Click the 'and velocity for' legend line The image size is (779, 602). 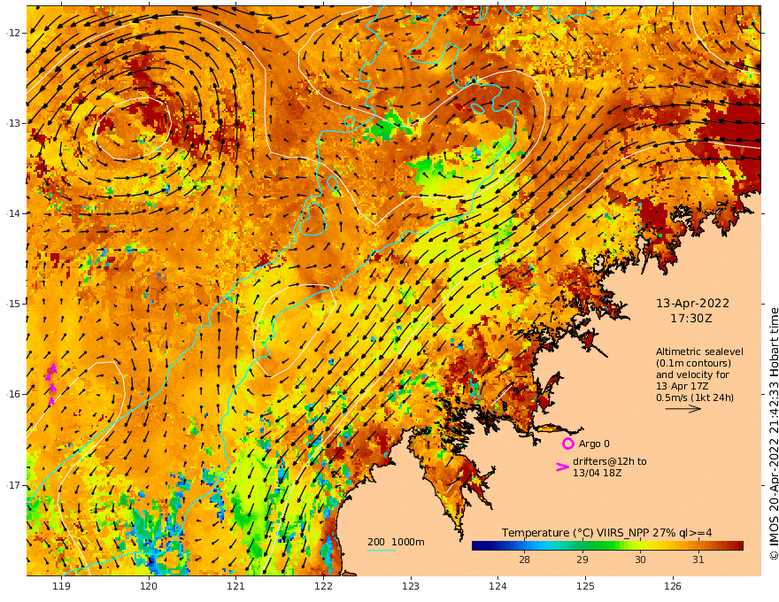(x=692, y=374)
